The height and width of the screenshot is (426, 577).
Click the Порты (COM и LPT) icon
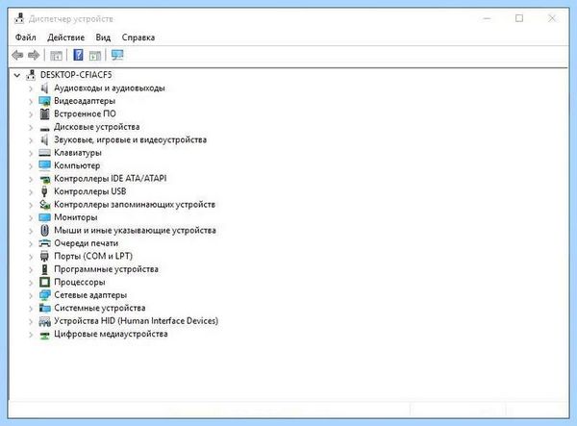click(x=44, y=256)
